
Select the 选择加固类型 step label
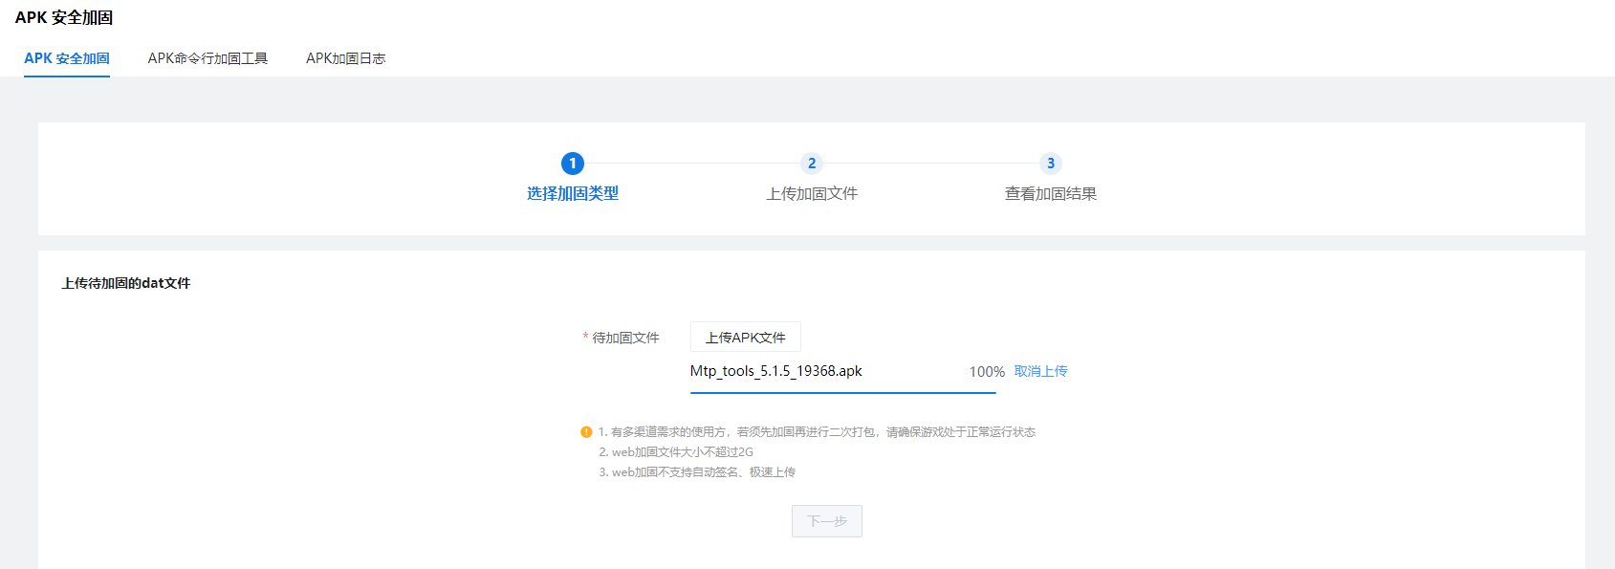pos(573,193)
